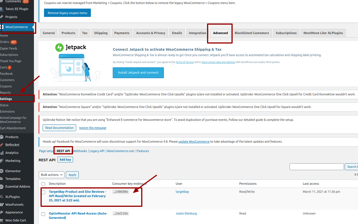358x224 pixels.
Task: Select the Advanced tab
Action: pyautogui.click(x=221, y=33)
